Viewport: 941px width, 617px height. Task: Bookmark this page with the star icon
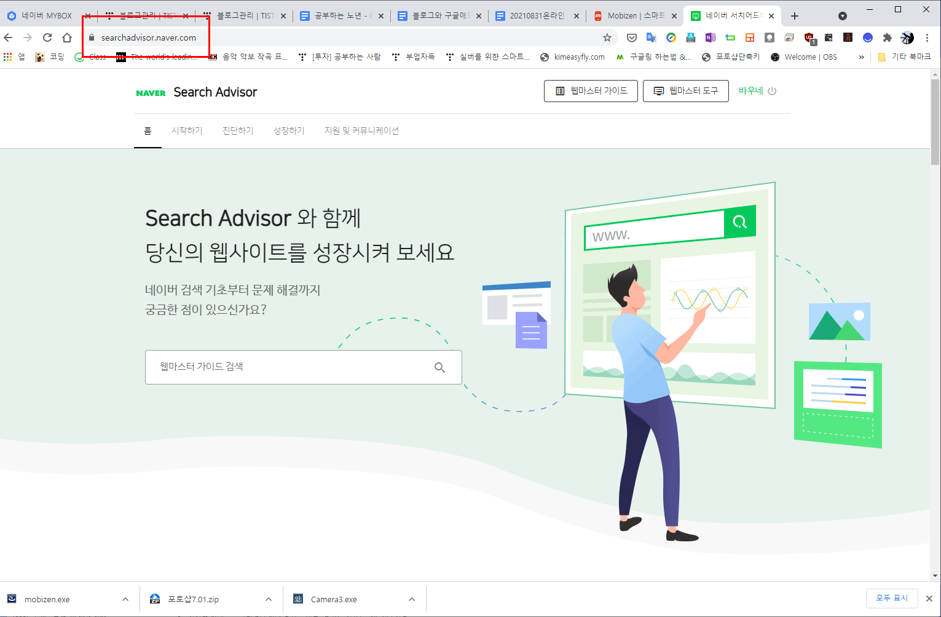click(607, 38)
